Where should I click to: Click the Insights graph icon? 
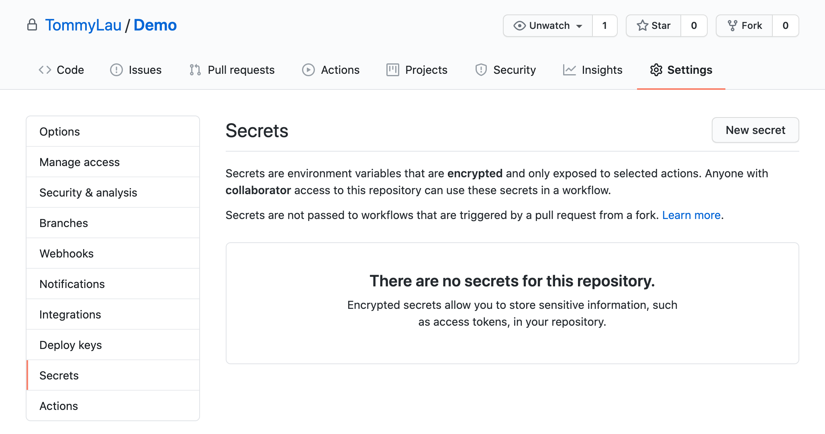pyautogui.click(x=569, y=70)
